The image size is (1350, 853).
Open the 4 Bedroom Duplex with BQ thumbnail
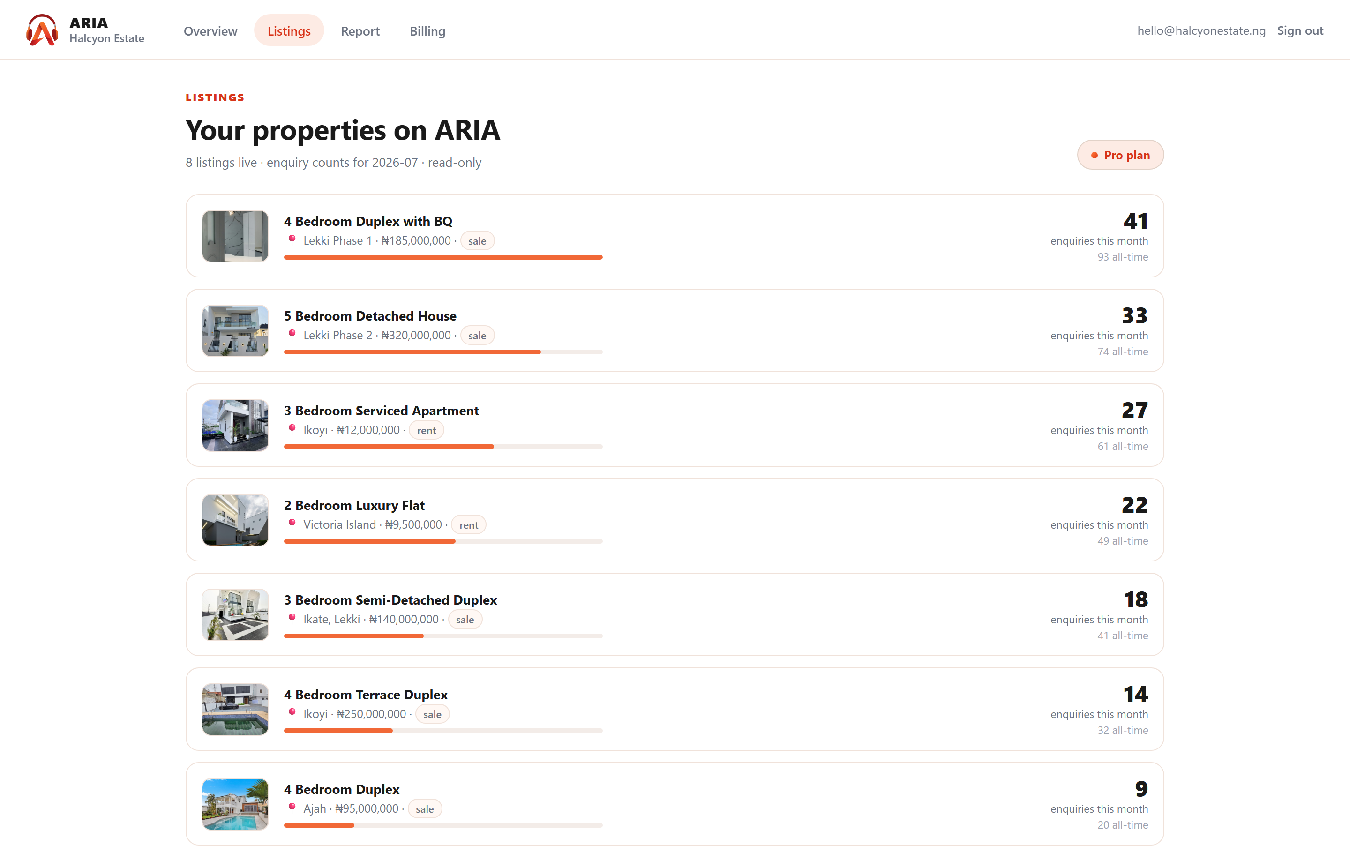click(235, 236)
